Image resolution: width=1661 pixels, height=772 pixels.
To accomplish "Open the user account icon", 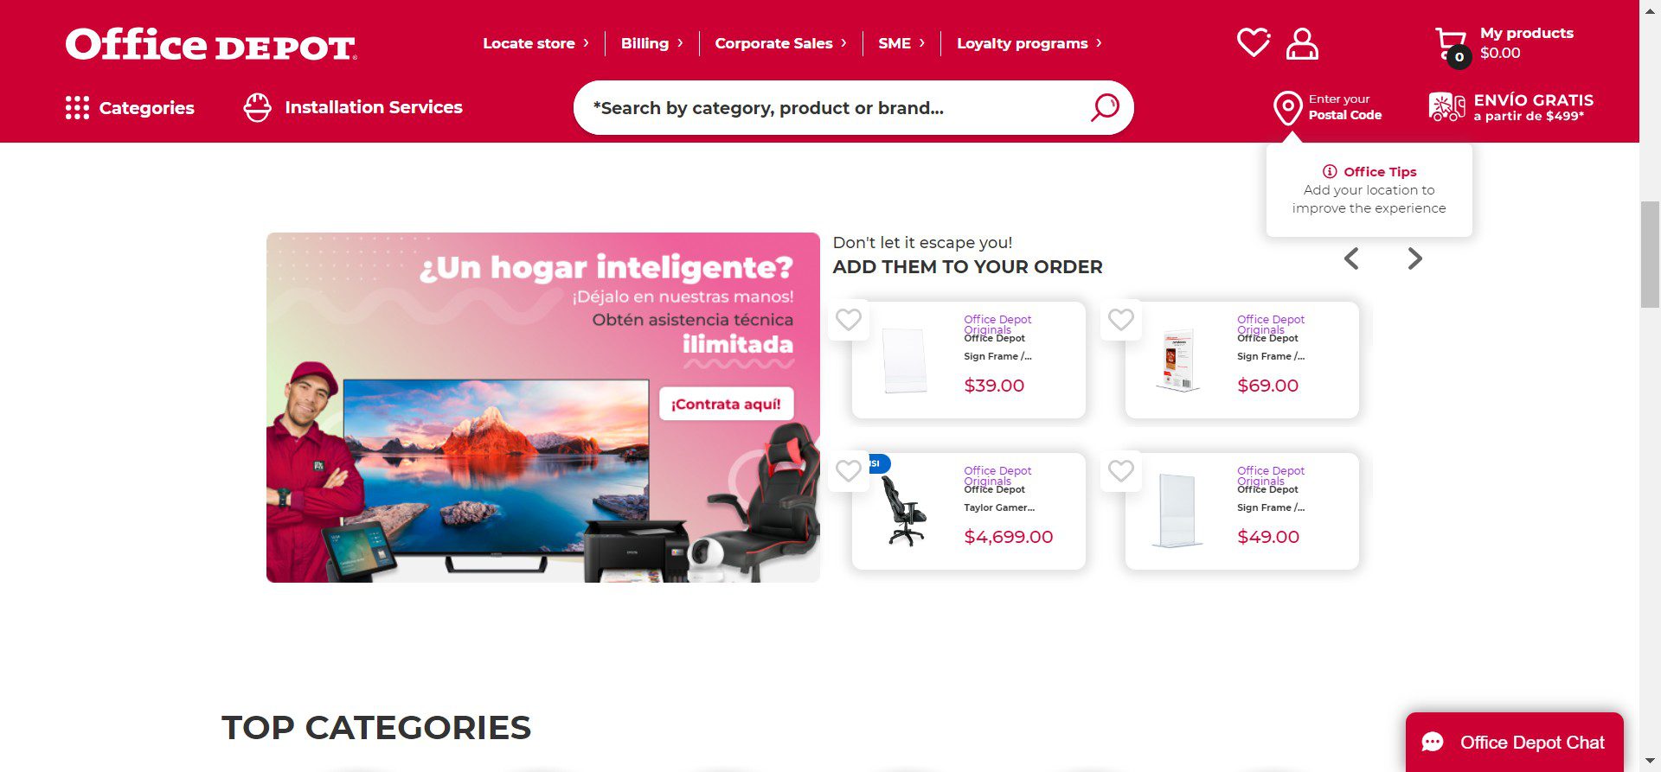I will tap(1302, 43).
